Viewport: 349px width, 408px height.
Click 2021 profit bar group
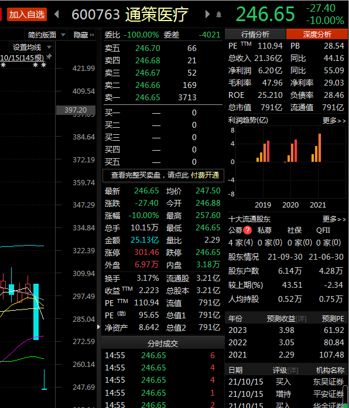[x=316, y=148]
